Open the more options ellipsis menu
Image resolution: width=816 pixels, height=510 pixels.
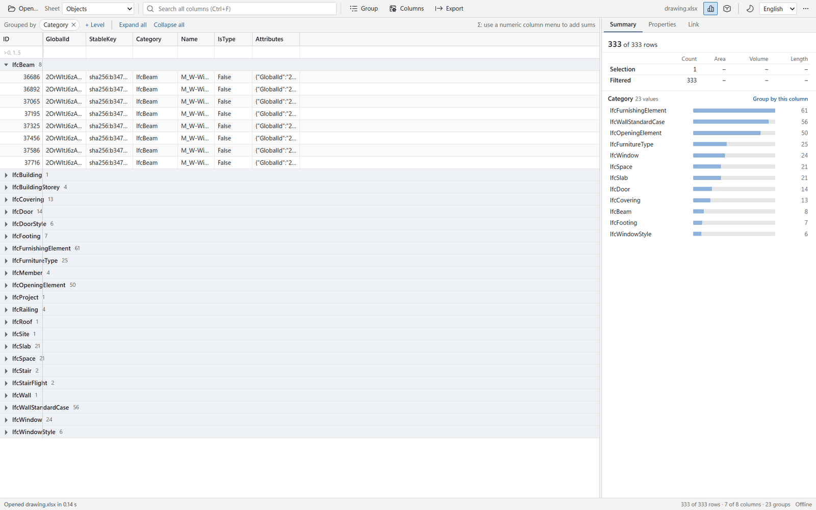click(x=806, y=9)
